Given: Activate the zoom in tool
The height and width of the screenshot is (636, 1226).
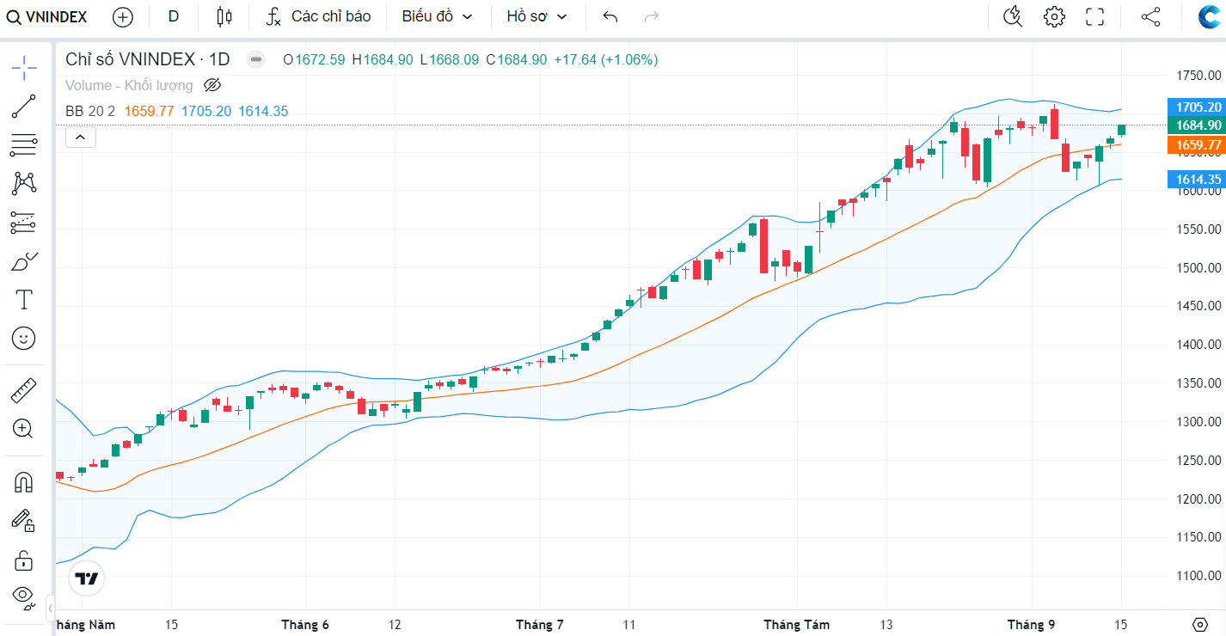Looking at the screenshot, I should 24,429.
